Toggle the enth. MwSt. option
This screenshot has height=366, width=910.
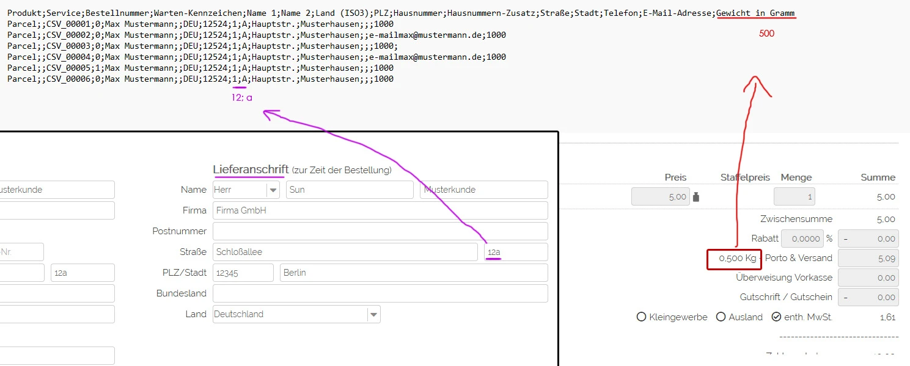777,317
